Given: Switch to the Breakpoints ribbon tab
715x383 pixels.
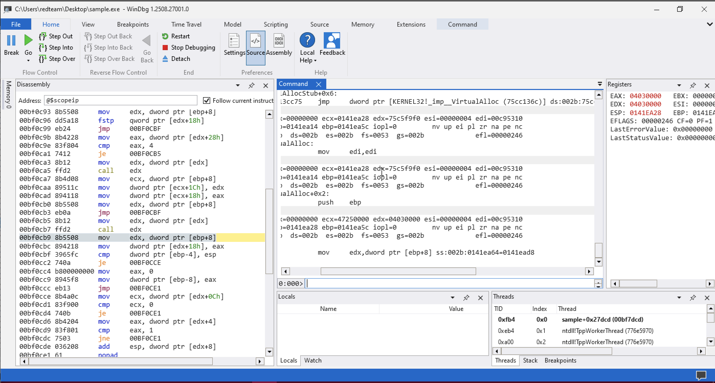Looking at the screenshot, I should [133, 25].
